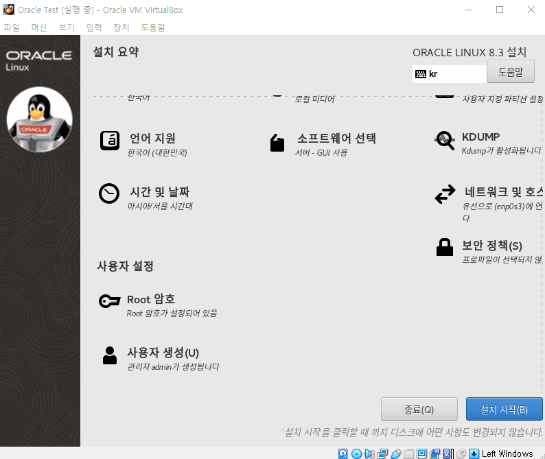Click the mouse integration status icon

[x=461, y=454]
